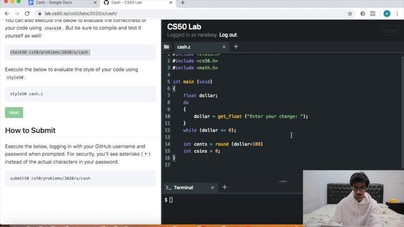Click the site lock icon in address bar
404x227 pixels.
[x=39, y=14]
